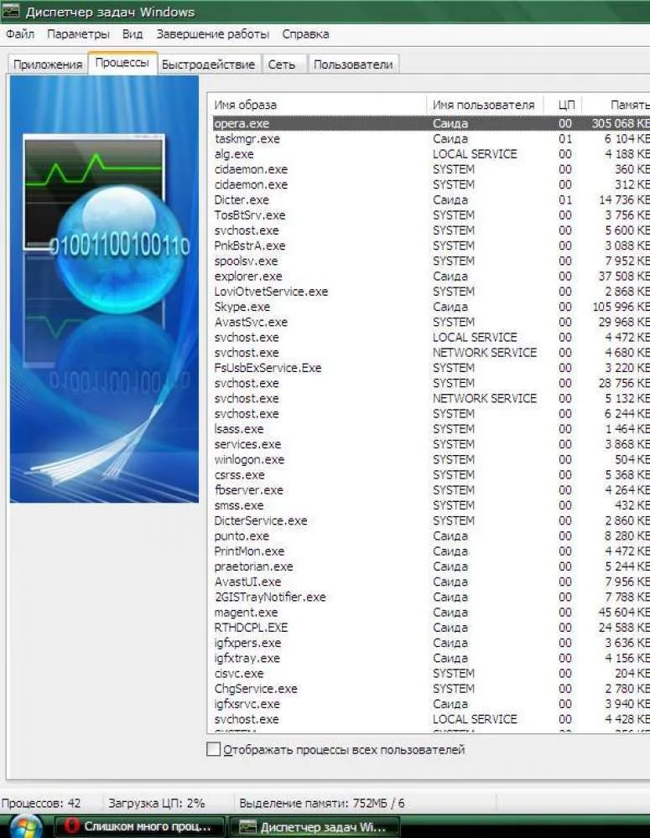Open the Файл menu
The height and width of the screenshot is (838, 650).
click(20, 34)
